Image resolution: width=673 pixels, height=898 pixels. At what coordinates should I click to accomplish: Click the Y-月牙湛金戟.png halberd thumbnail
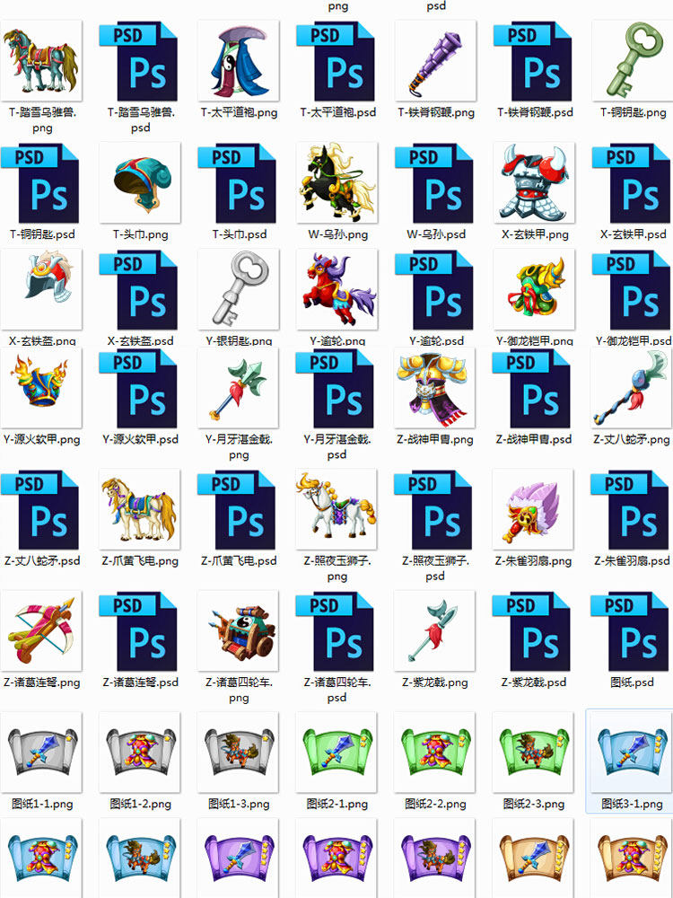pyautogui.click(x=238, y=388)
